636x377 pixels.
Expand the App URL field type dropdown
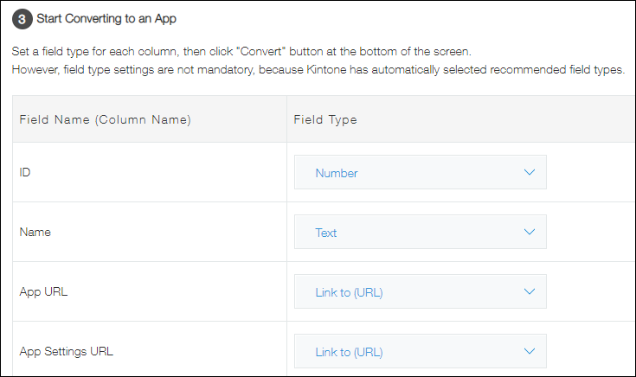point(420,291)
